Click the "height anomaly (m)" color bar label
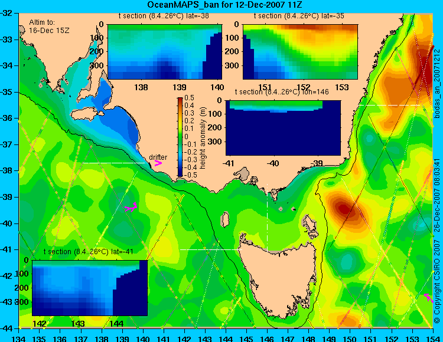 (202, 137)
